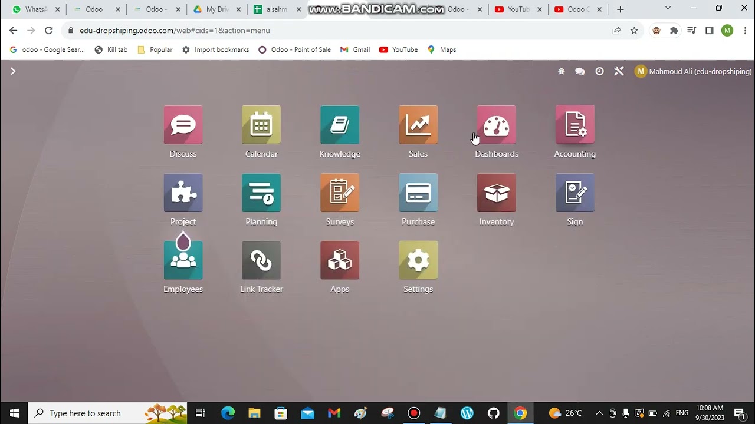Open the Inventory app
The image size is (755, 424).
pos(497,193)
